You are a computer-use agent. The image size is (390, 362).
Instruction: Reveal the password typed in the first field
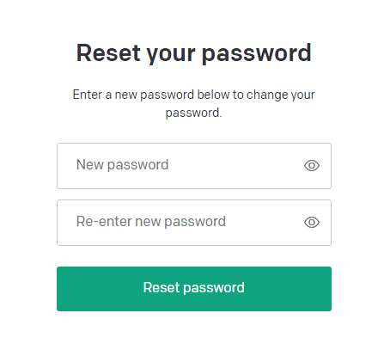[x=312, y=166]
